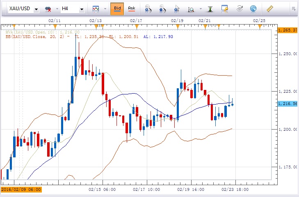Screen dimensions: 299x197
Task: Expand the arrow next to unlink chart icon
Action: (x=57, y=9)
